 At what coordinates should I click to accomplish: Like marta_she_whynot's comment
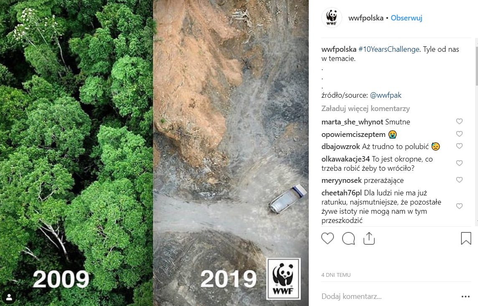coord(459,121)
